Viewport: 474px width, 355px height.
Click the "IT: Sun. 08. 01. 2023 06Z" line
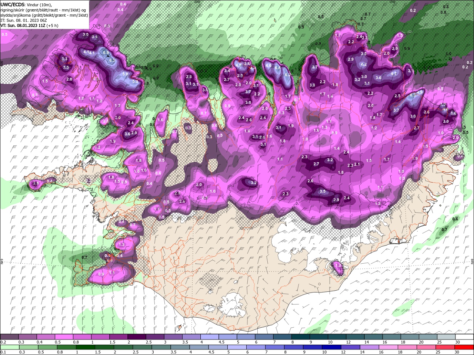24,20
